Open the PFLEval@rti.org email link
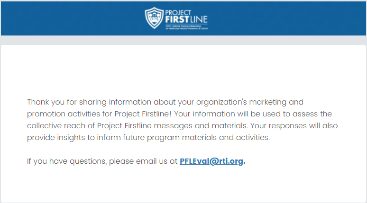367x203 pixels. click(x=211, y=161)
